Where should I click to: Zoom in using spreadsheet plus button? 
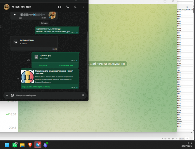(x=187, y=139)
